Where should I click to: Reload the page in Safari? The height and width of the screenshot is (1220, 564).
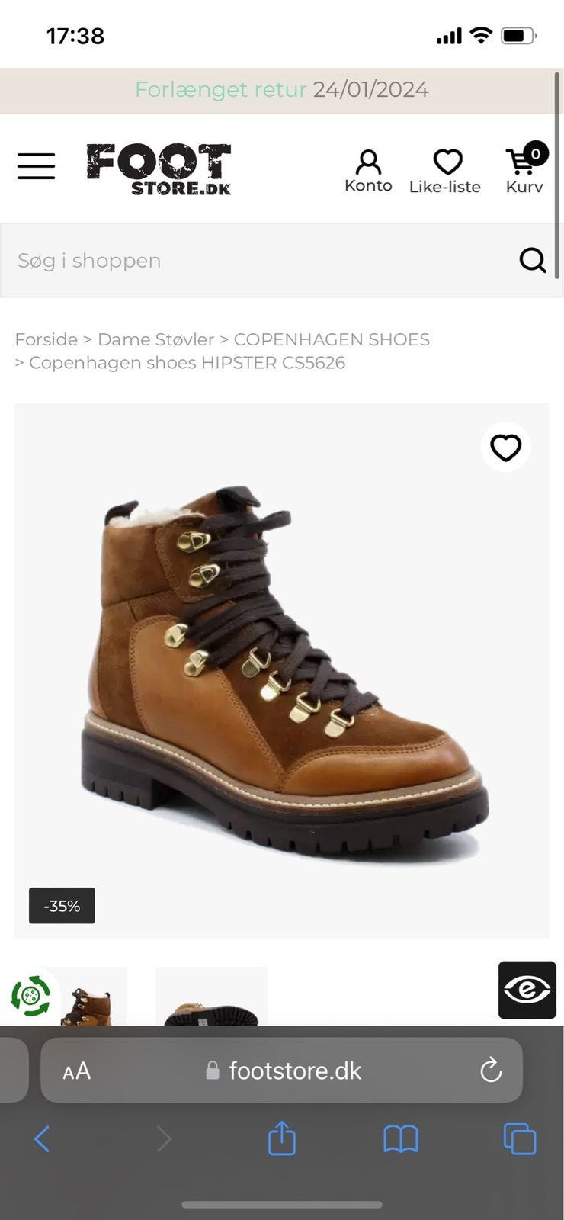tap(491, 1071)
